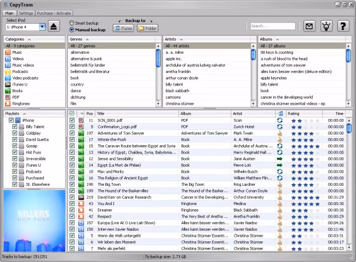This screenshot has height=262, width=356.
Task: Click green arrow status of Sense and Sensibility
Action: pyautogui.click(x=280, y=158)
